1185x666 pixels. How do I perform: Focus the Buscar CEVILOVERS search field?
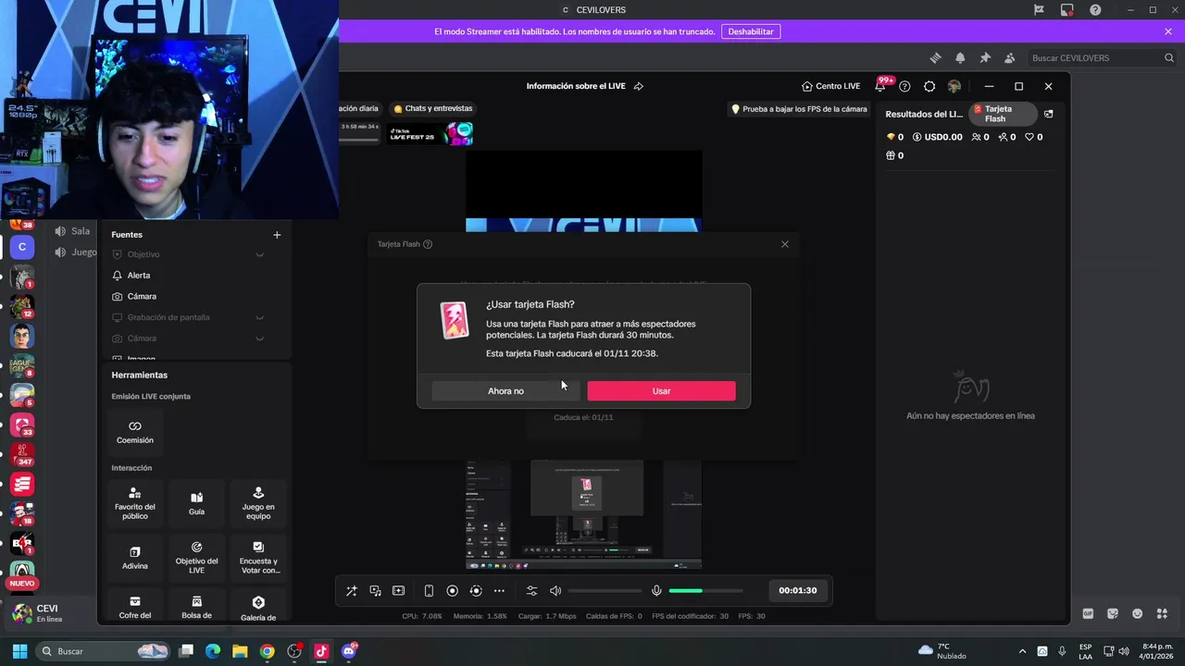click(x=1102, y=57)
